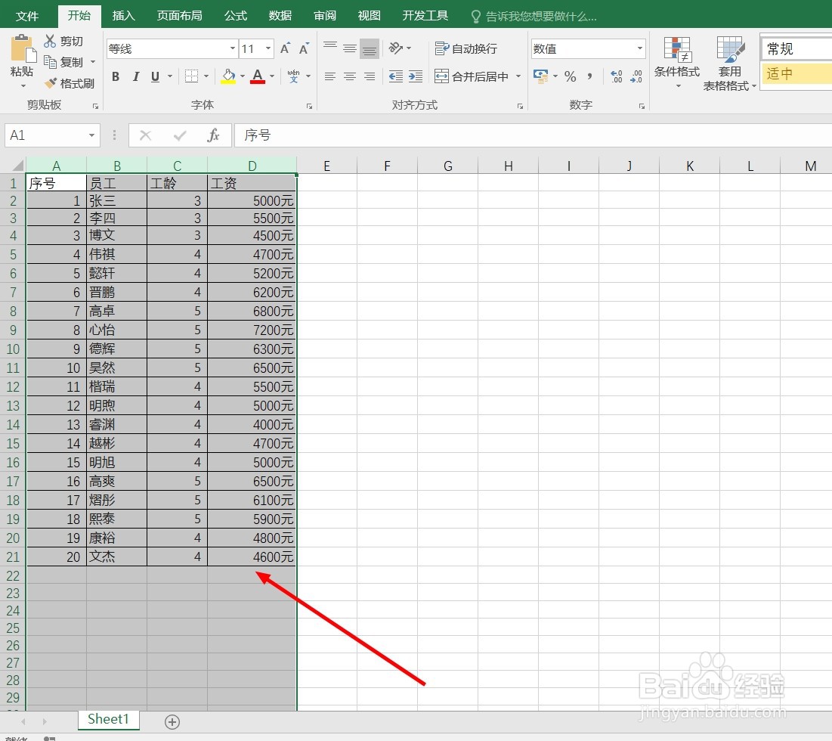Switch to the 数据 Data tab
Image resolution: width=832 pixels, height=741 pixels.
click(x=280, y=16)
